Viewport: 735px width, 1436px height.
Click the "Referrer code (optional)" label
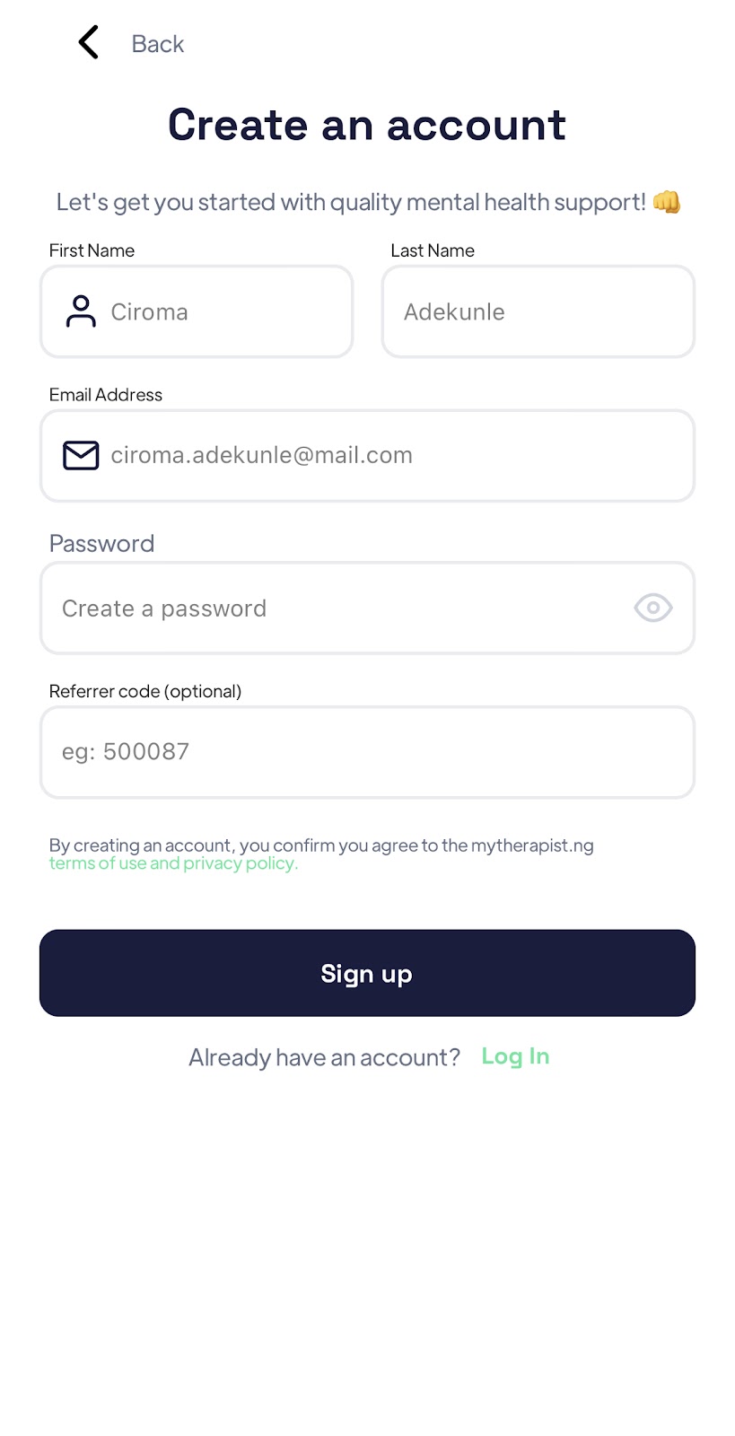tap(145, 691)
